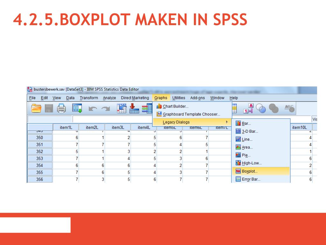Select row header 353
Viewport: 326px width, 245px height.
(x=40, y=159)
